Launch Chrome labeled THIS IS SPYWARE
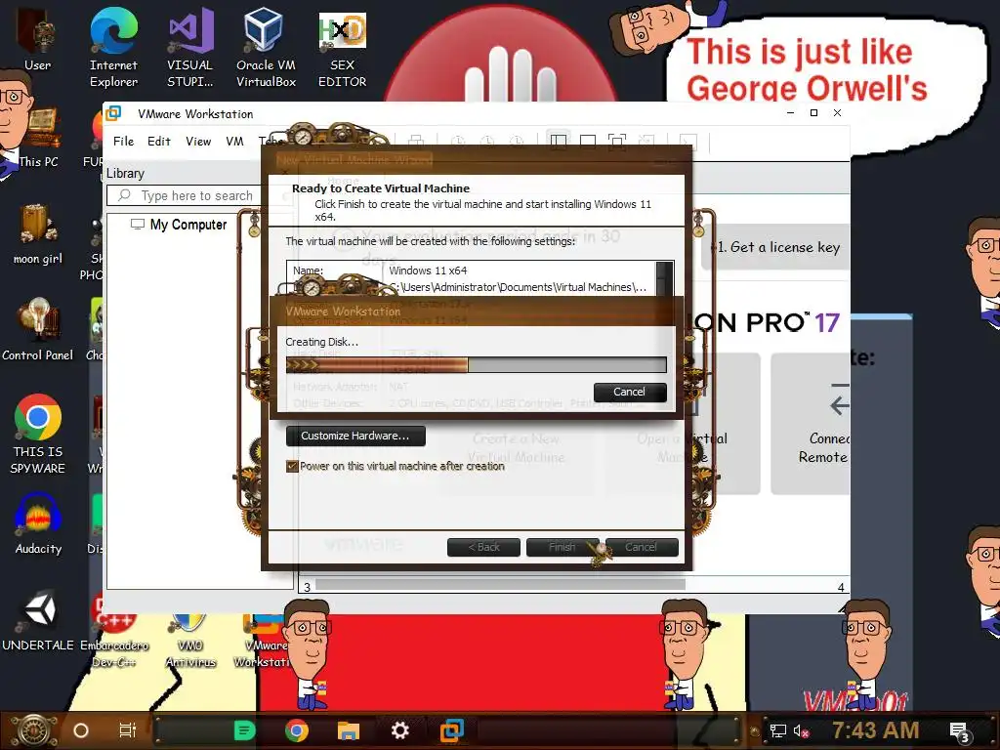This screenshot has height=750, width=1000. click(x=38, y=434)
